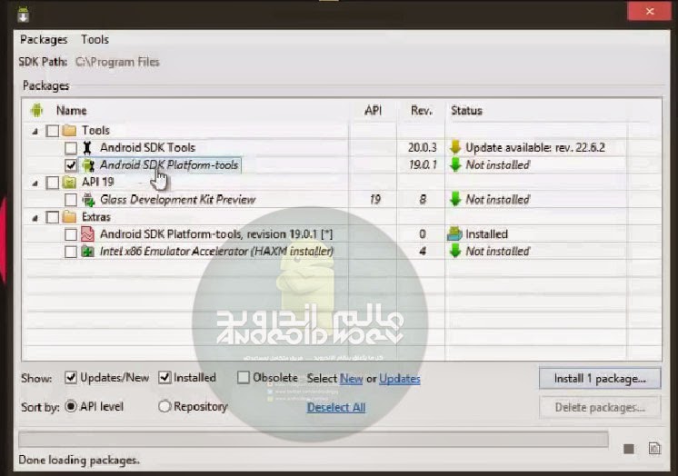The image size is (678, 476).
Task: Toggle the Updates/New show checkbox
Action: (71, 377)
